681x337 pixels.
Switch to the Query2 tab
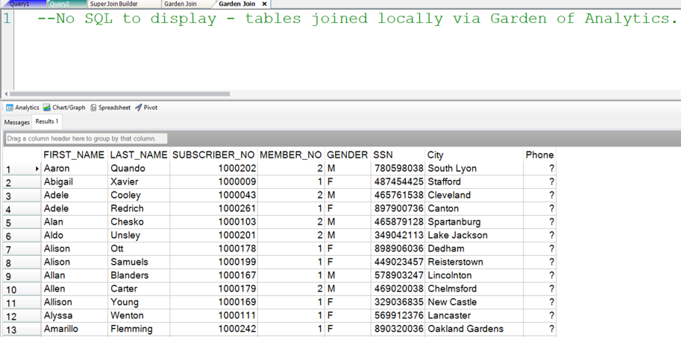point(60,4)
